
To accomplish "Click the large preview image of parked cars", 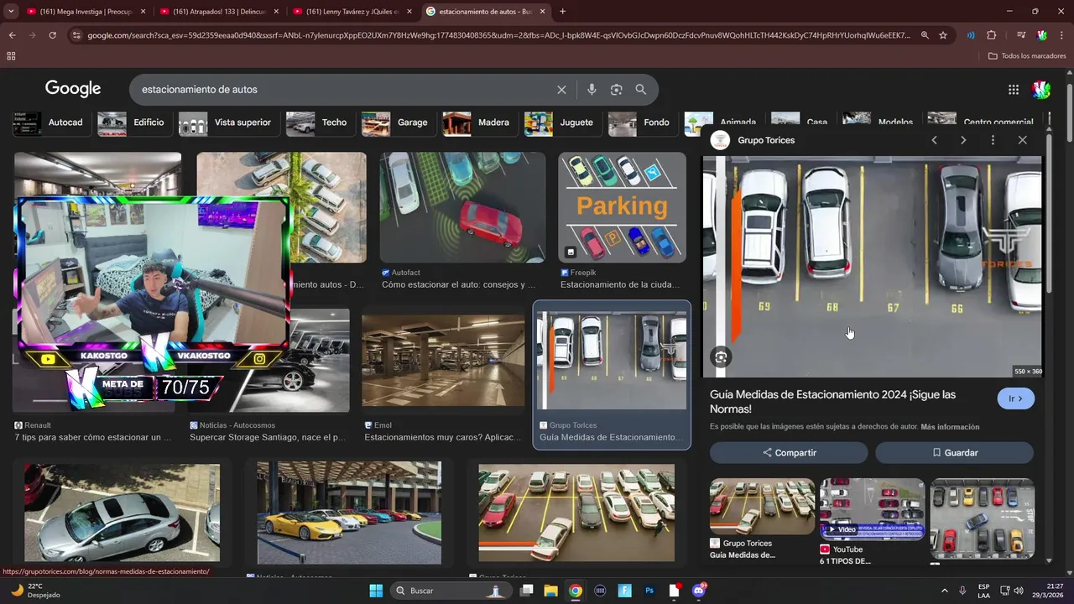I will tap(872, 267).
